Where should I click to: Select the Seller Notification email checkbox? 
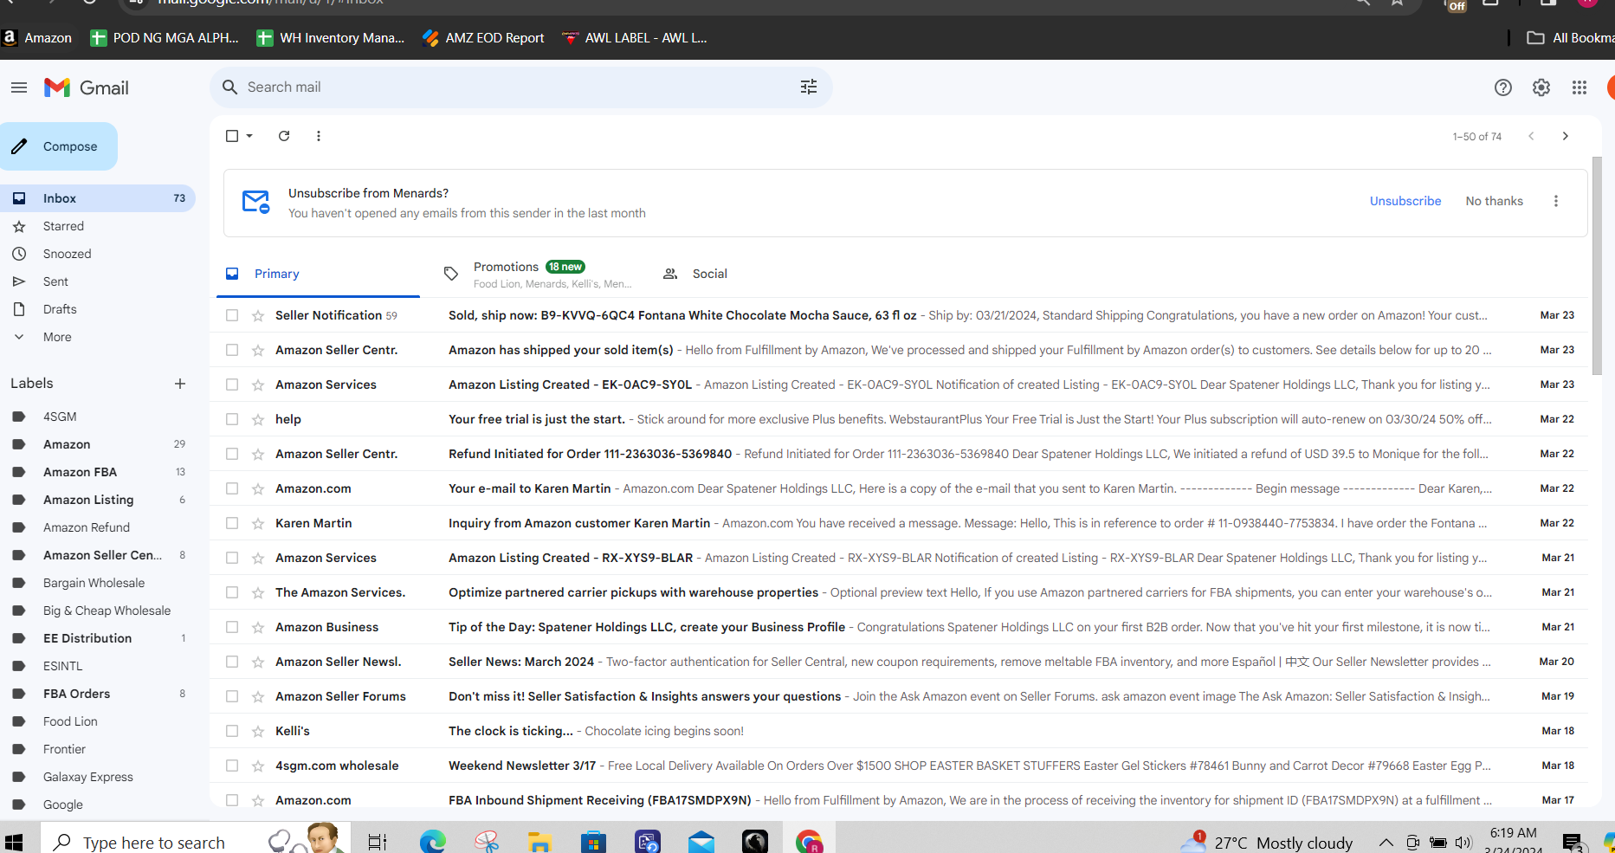click(232, 315)
